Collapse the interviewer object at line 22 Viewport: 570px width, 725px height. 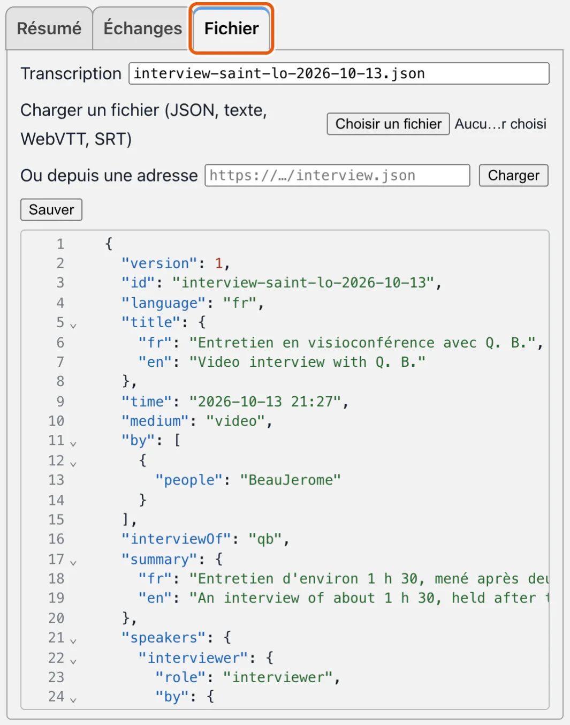coord(73,661)
